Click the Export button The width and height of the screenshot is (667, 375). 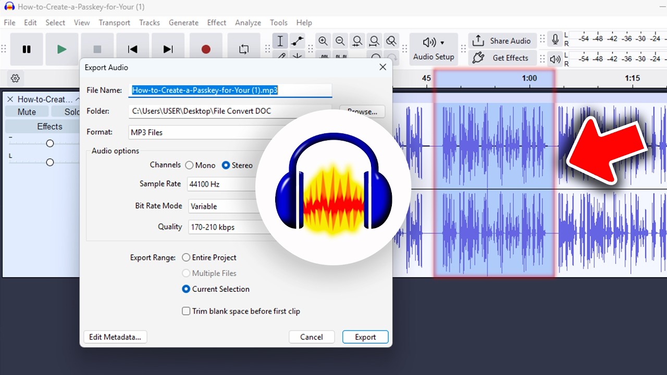click(x=365, y=337)
